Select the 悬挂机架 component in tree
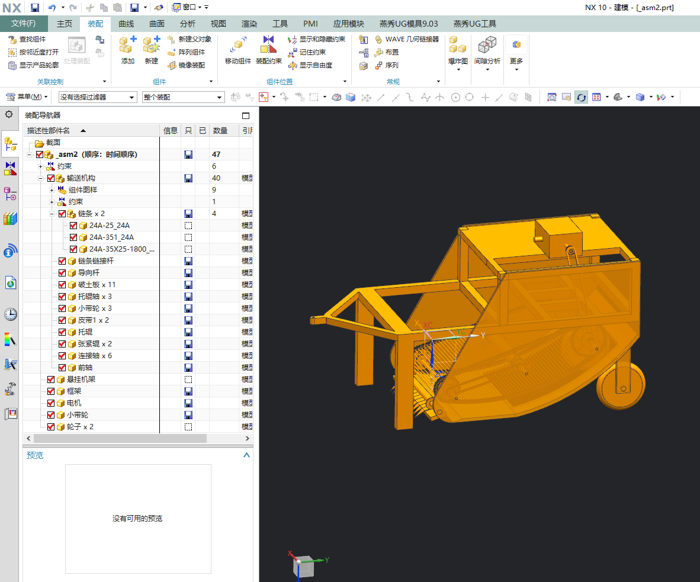Viewport: 700px width, 582px height. [81, 380]
